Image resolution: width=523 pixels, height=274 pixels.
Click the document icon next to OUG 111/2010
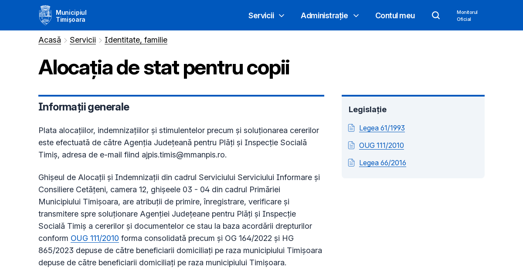pos(351,145)
